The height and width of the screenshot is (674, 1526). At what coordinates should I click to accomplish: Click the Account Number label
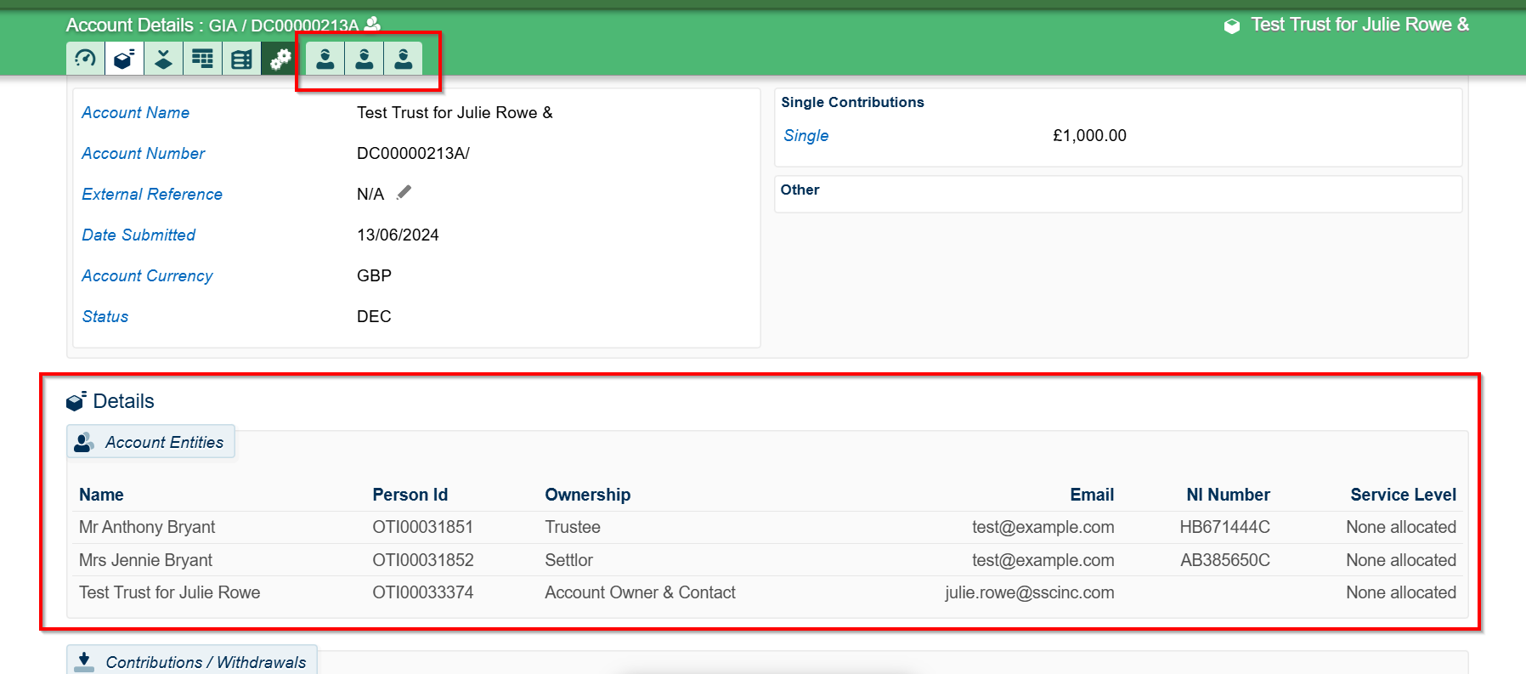[144, 154]
